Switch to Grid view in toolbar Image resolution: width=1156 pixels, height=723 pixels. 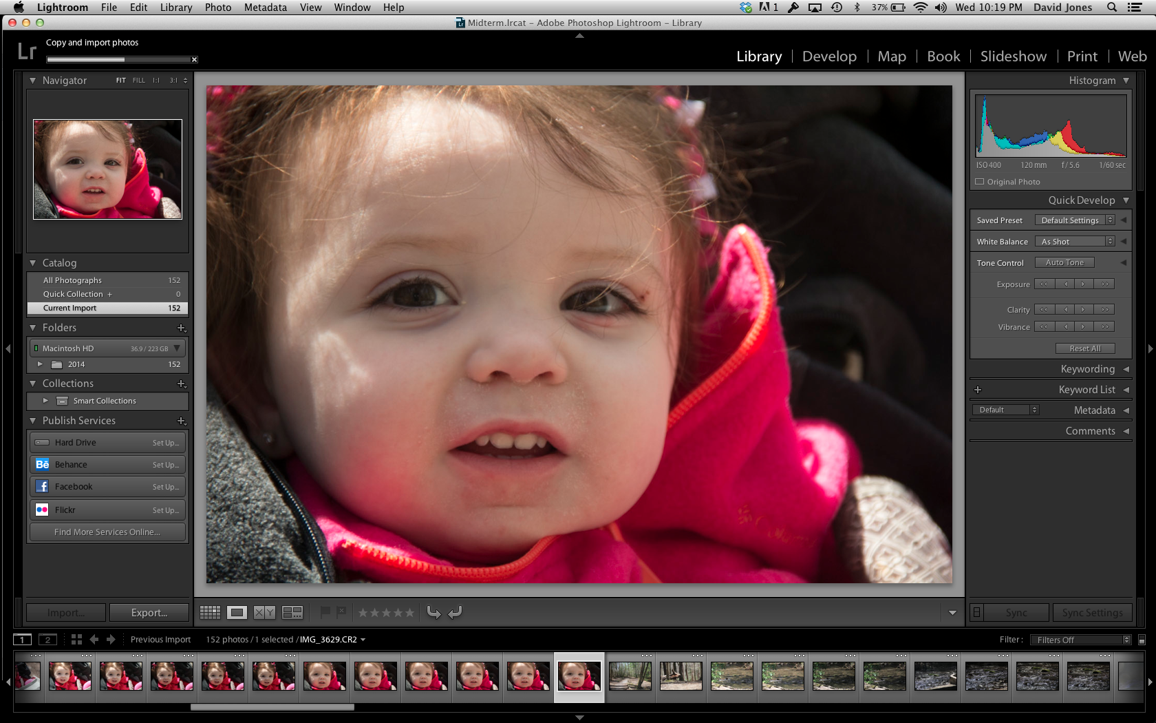[x=210, y=612]
